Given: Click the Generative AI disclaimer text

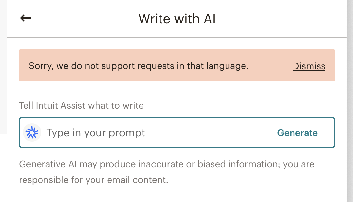Looking at the screenshot, I should 167,172.
